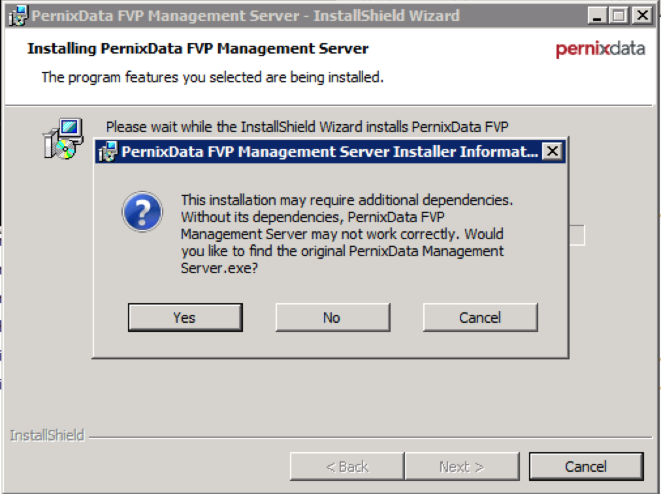Cancel the Installer Information dialog
Image resolution: width=661 pixels, height=494 pixels.
[x=480, y=318]
